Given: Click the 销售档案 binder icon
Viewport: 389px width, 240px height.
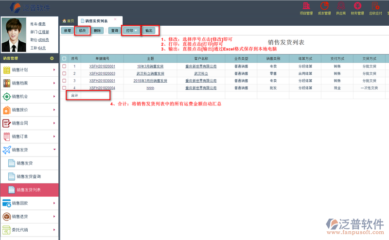Looking at the screenshot, I should point(7,83).
